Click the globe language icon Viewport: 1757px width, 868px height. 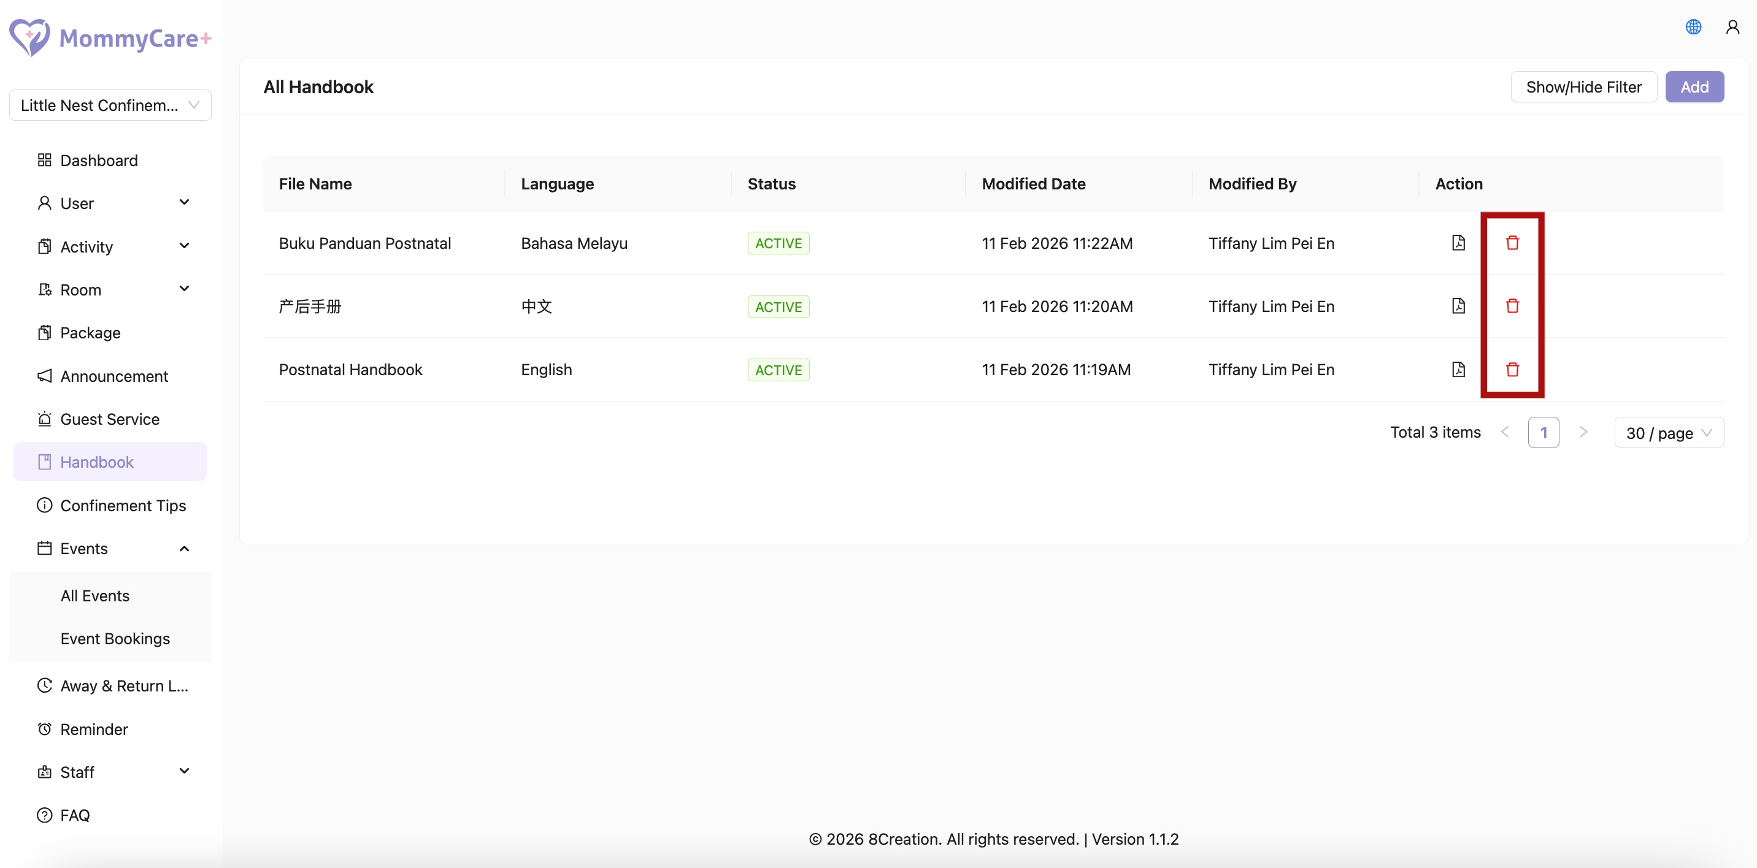(x=1693, y=27)
